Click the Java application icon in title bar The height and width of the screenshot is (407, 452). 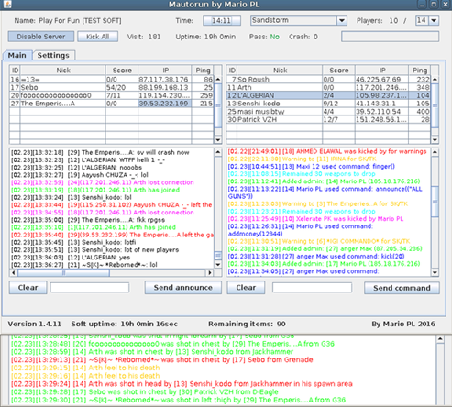click(6, 5)
